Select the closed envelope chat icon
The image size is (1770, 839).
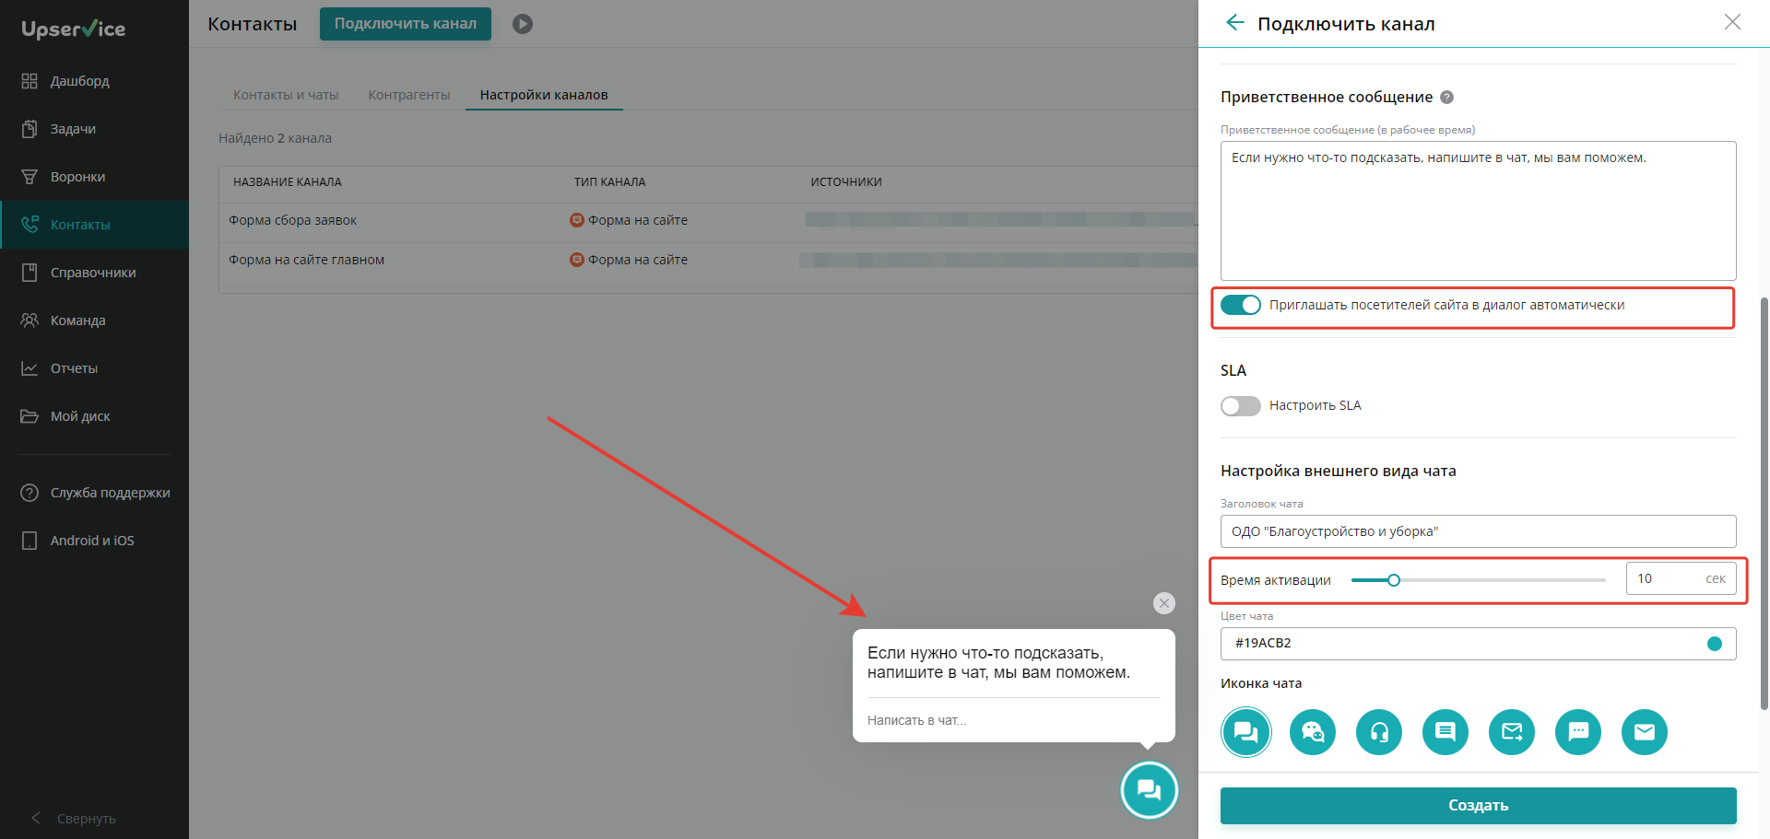pyautogui.click(x=1645, y=732)
